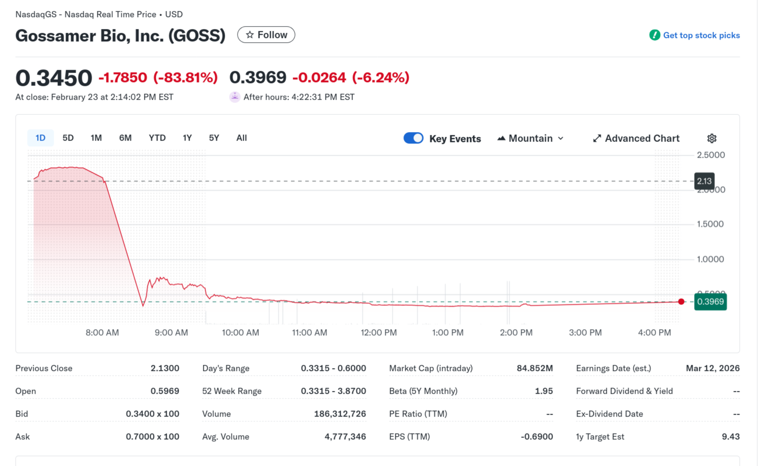Click the green stock picks badge icon
Screen dimensions: 763x466
655,35
